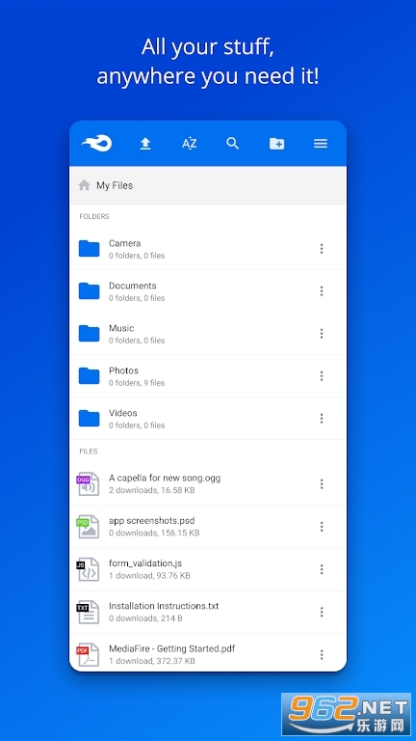Show more options for app screenshots.psd

tap(322, 527)
